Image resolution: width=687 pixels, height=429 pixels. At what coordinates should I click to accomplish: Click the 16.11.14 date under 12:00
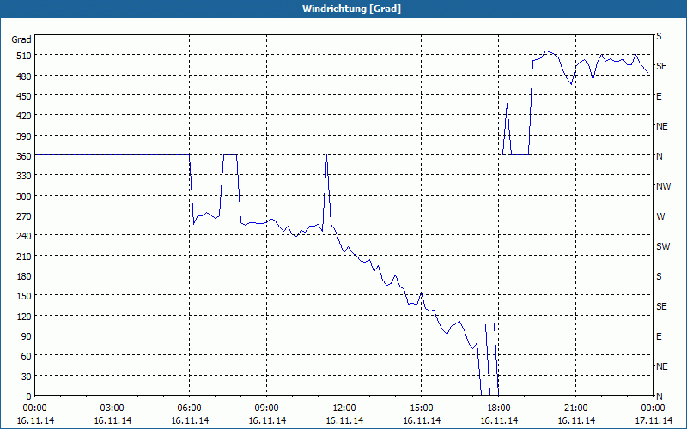click(344, 420)
